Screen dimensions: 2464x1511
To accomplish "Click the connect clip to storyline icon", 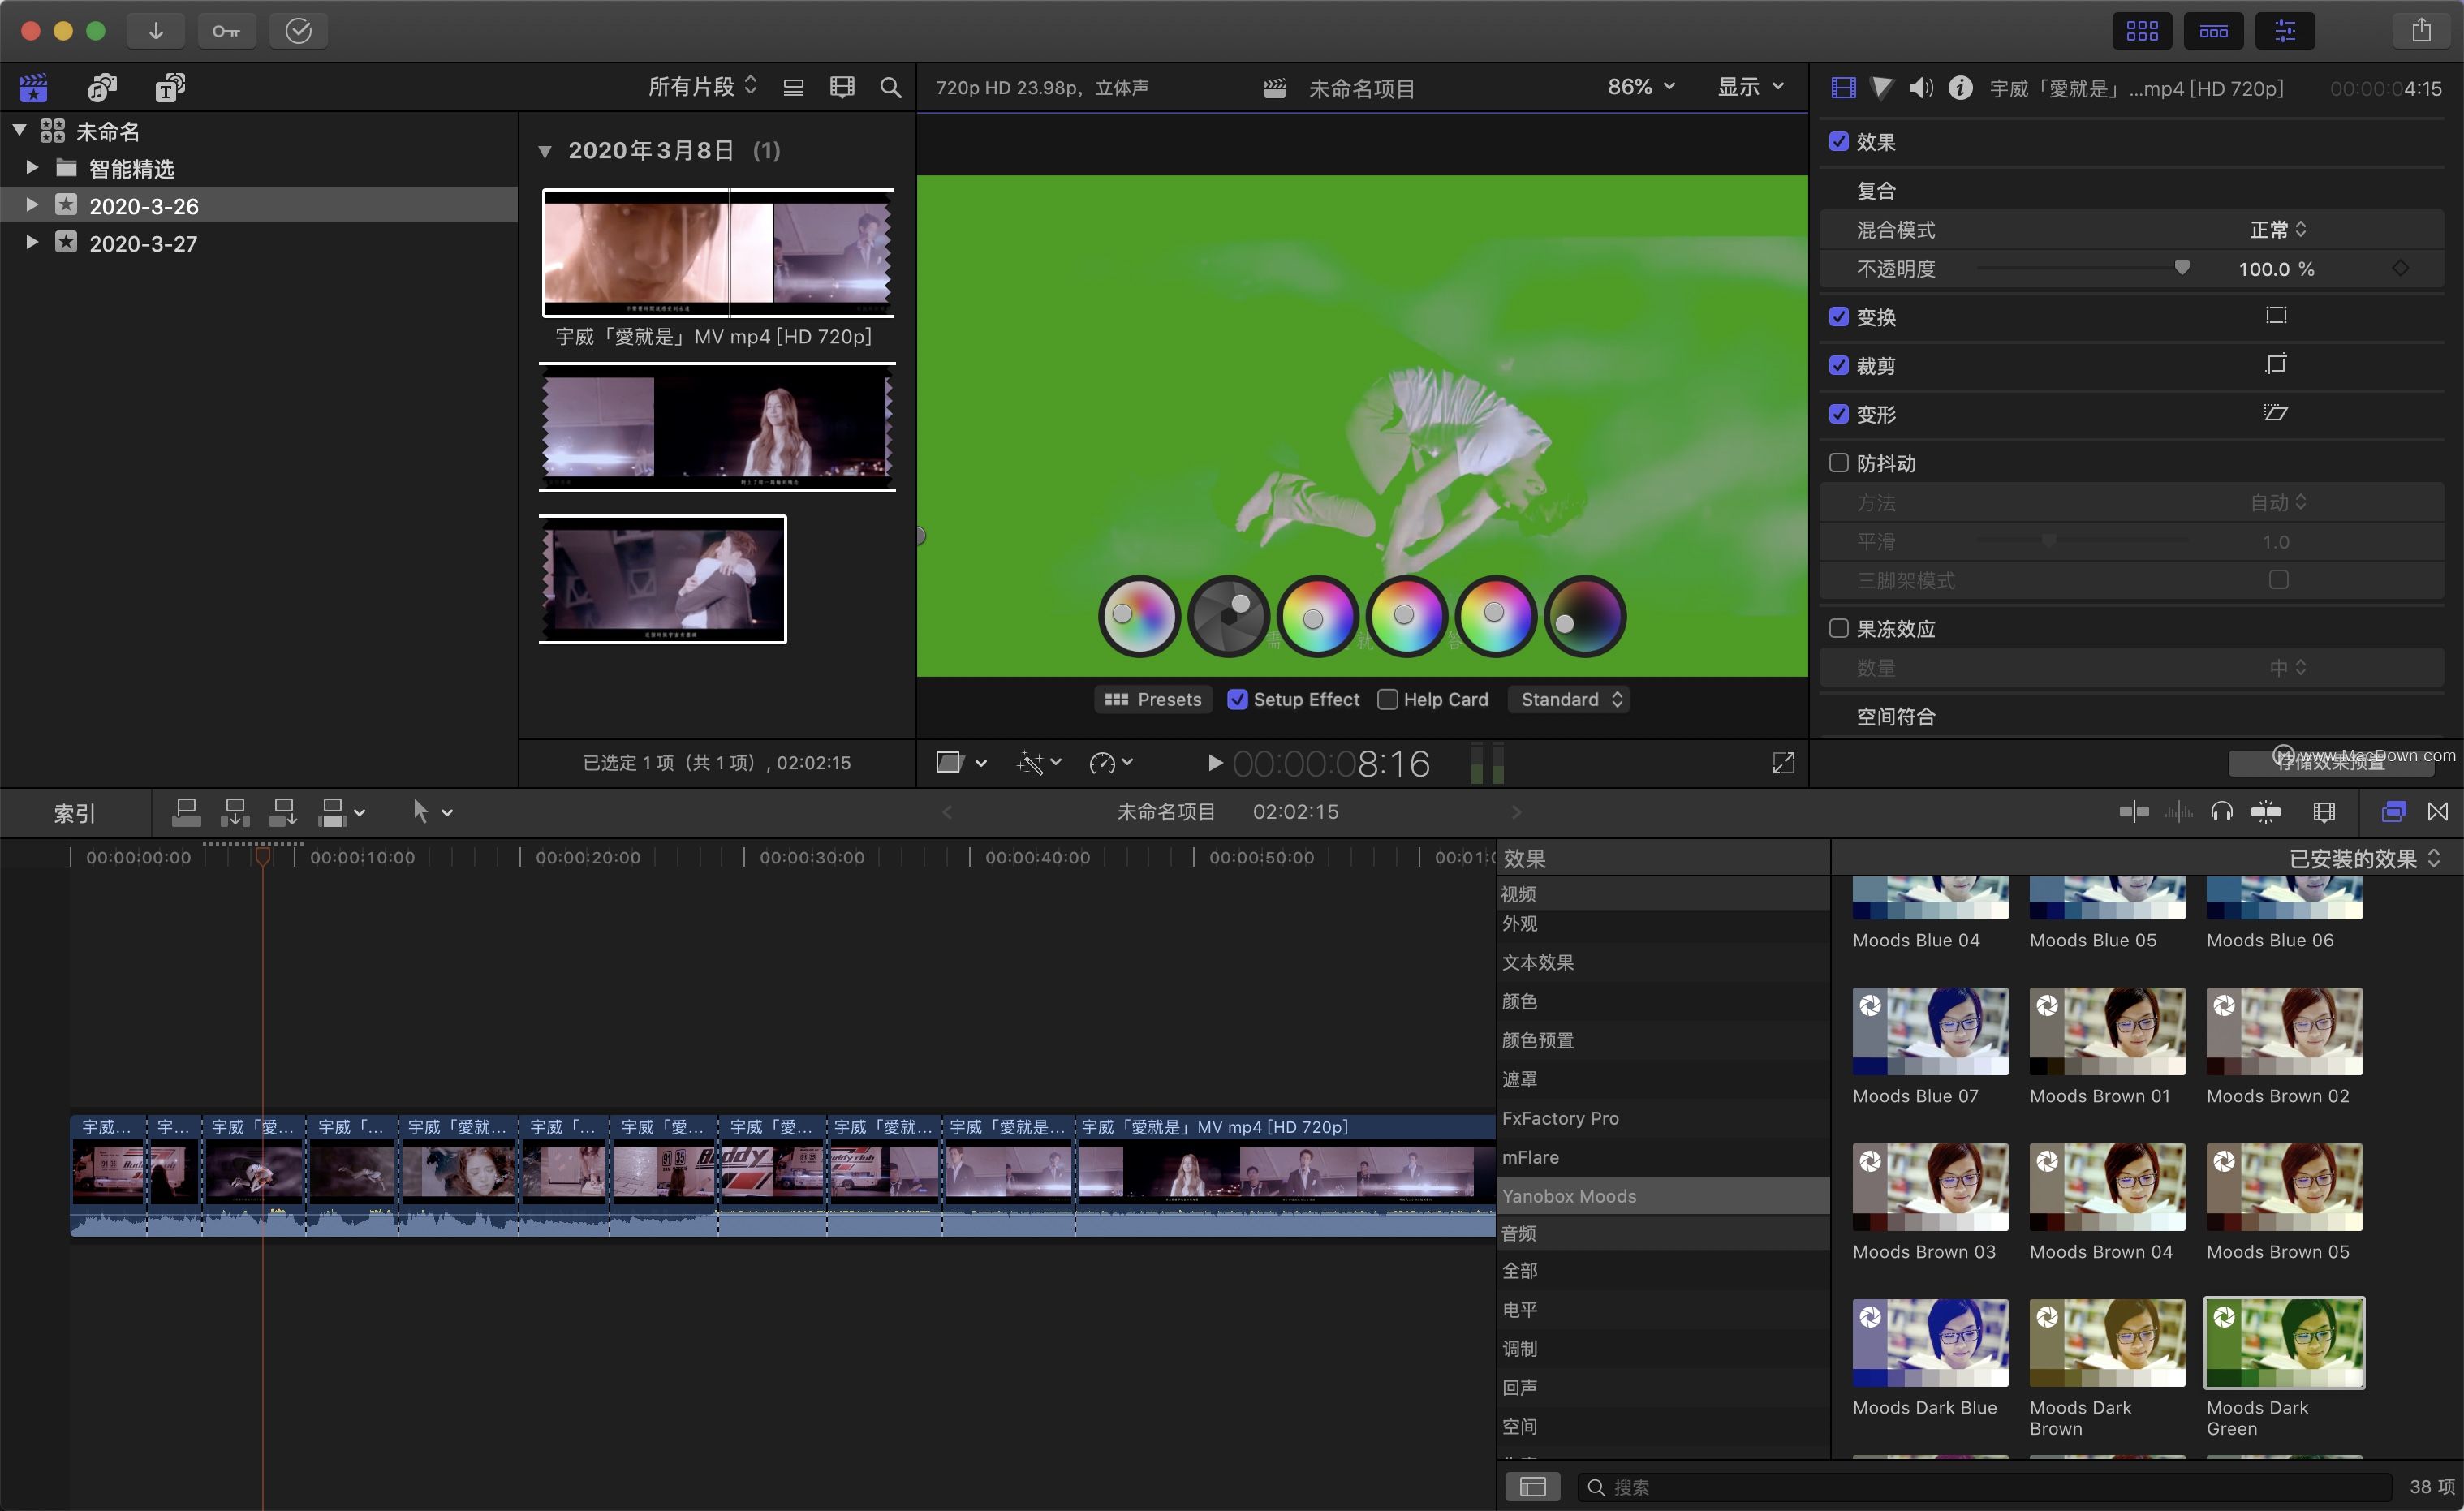I will tap(186, 812).
